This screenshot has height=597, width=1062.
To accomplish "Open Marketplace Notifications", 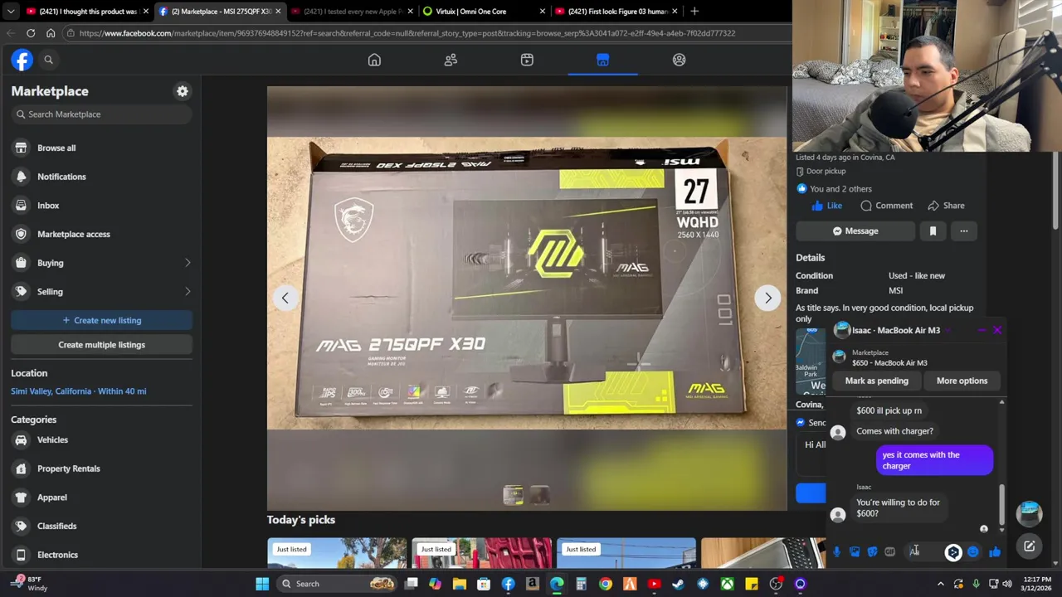I will pyautogui.click(x=101, y=177).
